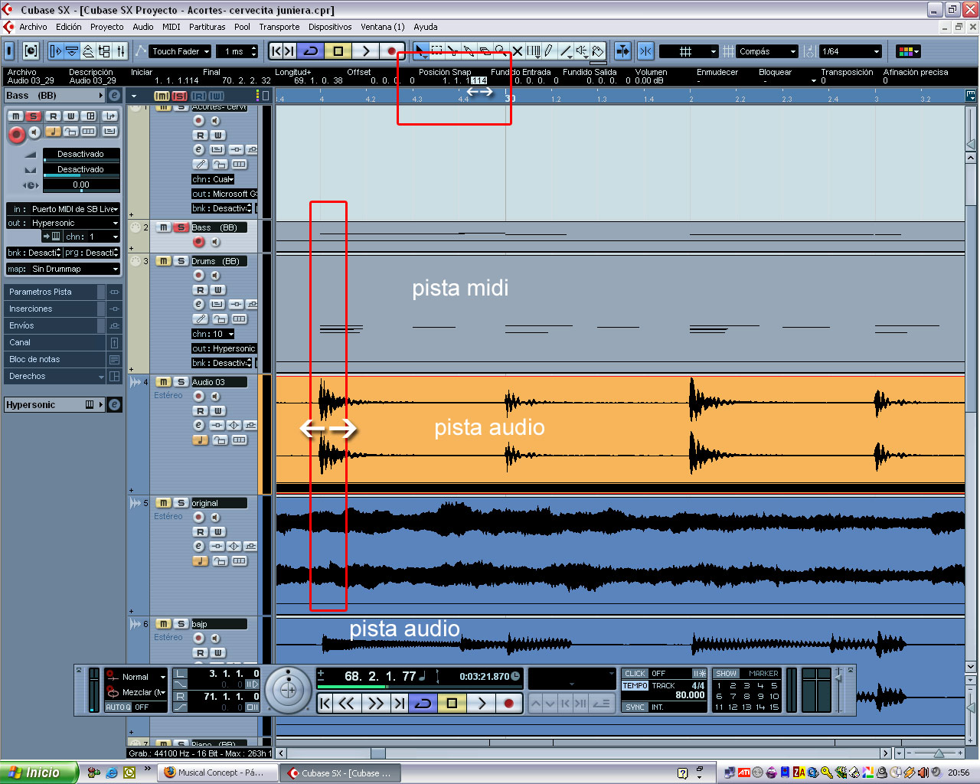The width and height of the screenshot is (980, 784).
Task: Open the chn: 10 channel dropdown on Drums
Action: 213,334
